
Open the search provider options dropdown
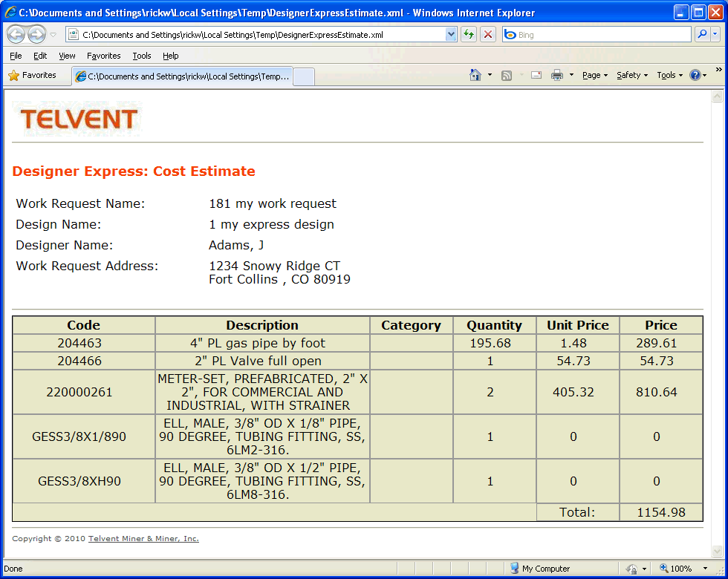coord(715,34)
